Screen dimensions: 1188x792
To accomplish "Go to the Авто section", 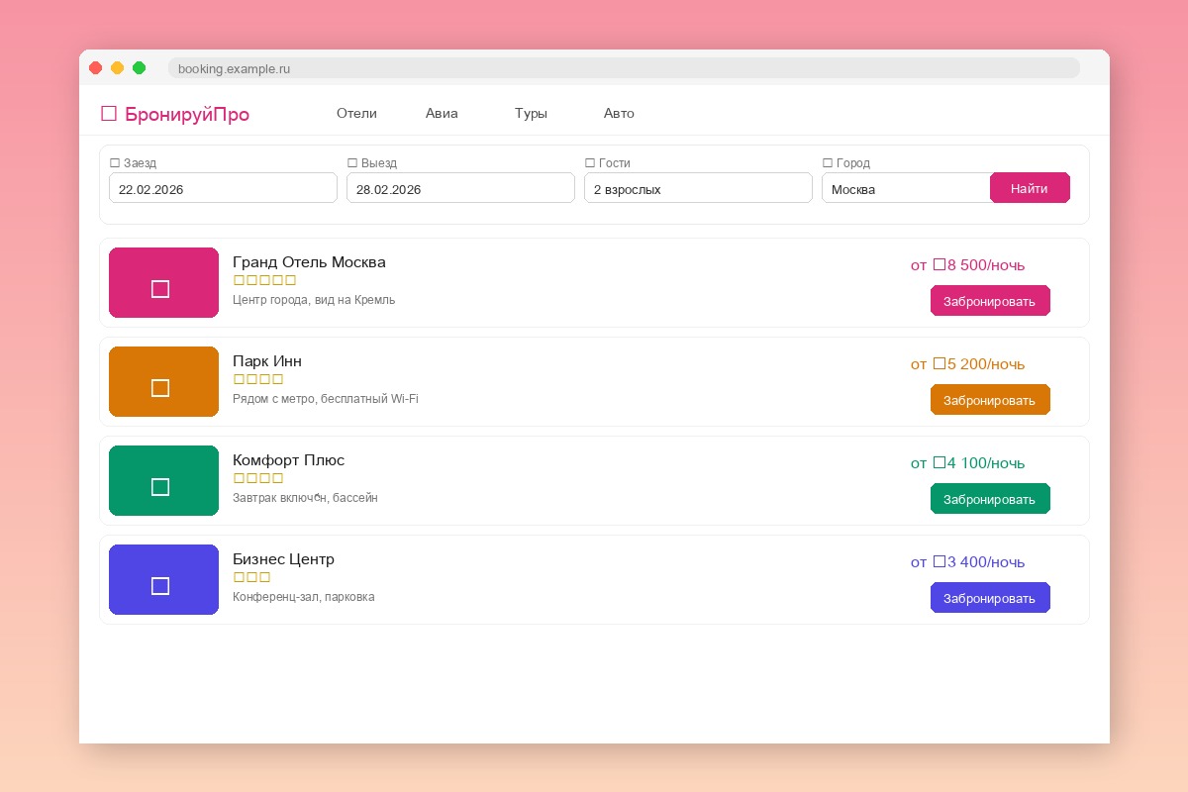I will (x=619, y=113).
